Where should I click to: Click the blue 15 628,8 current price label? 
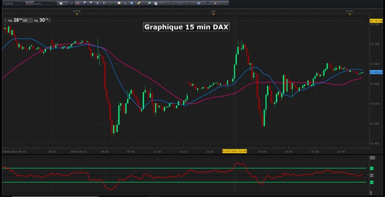point(376,72)
